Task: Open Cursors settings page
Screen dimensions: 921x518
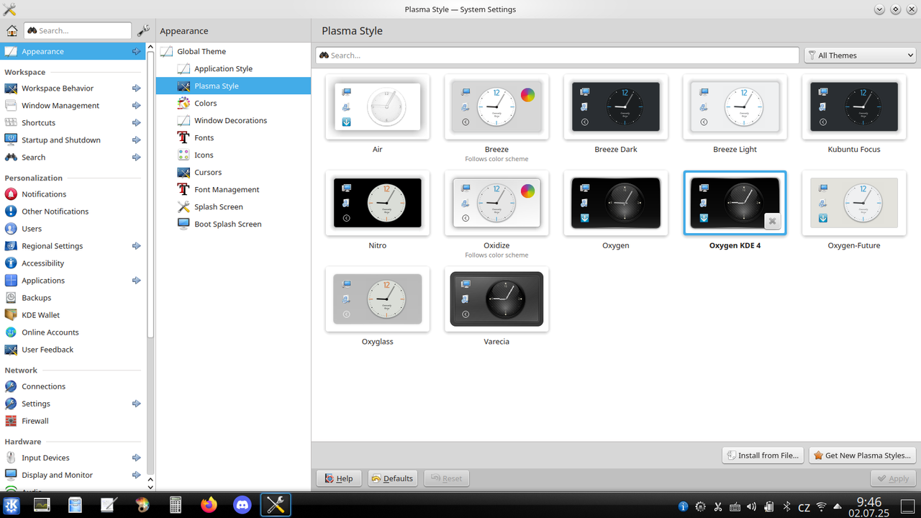Action: pyautogui.click(x=233, y=173)
